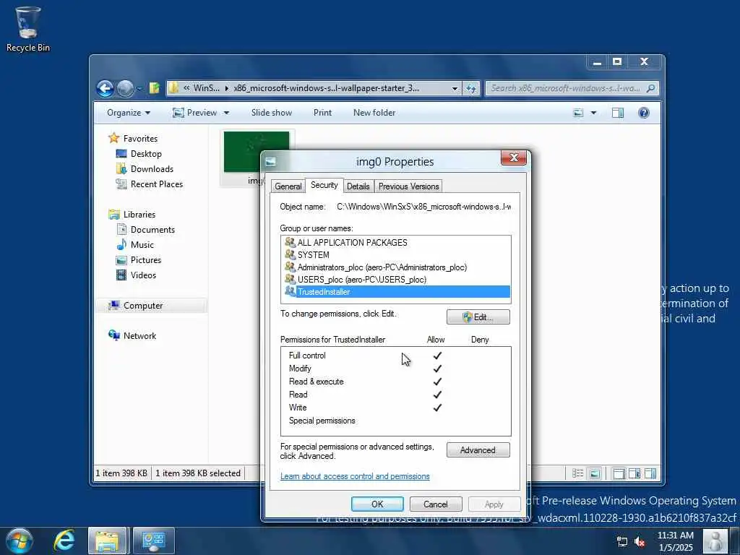Image resolution: width=740 pixels, height=555 pixels.
Task: Expand the Preview dropdown arrow
Action: tap(226, 113)
